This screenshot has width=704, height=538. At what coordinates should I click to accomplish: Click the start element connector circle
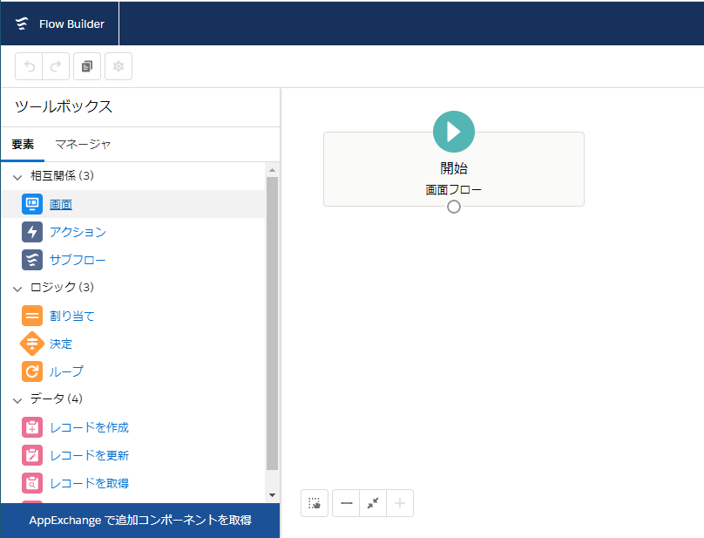coord(454,207)
